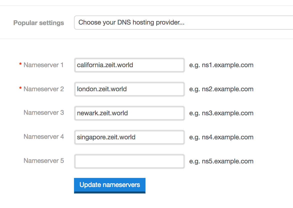This screenshot has height=208, width=293.
Task: Focus the field containing london.zeit.world
Action: click(129, 89)
